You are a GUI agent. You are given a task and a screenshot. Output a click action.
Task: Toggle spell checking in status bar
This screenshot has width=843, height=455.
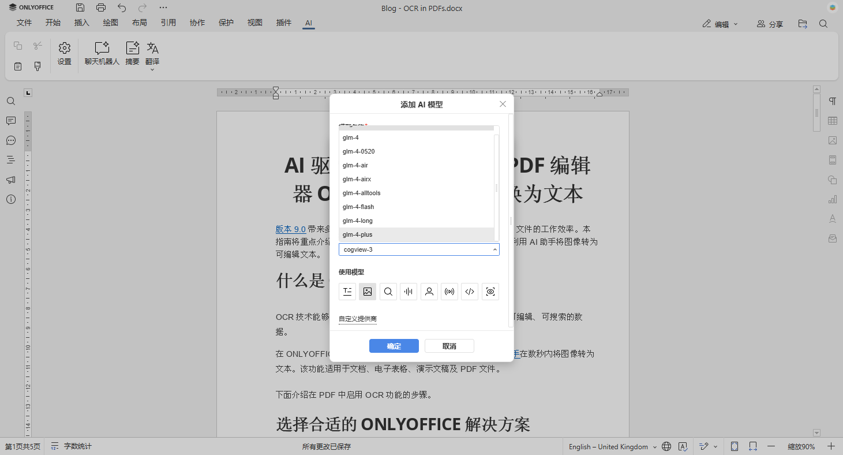(x=683, y=446)
